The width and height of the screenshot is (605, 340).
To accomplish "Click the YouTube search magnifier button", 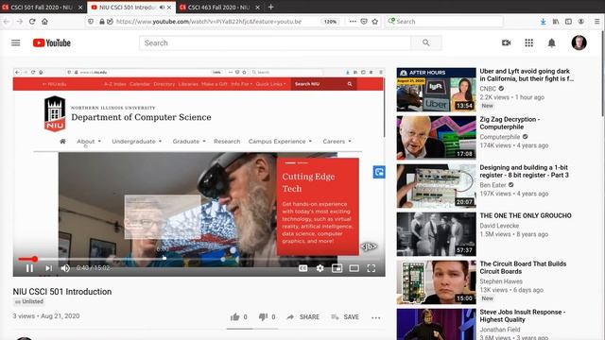I will (x=426, y=42).
